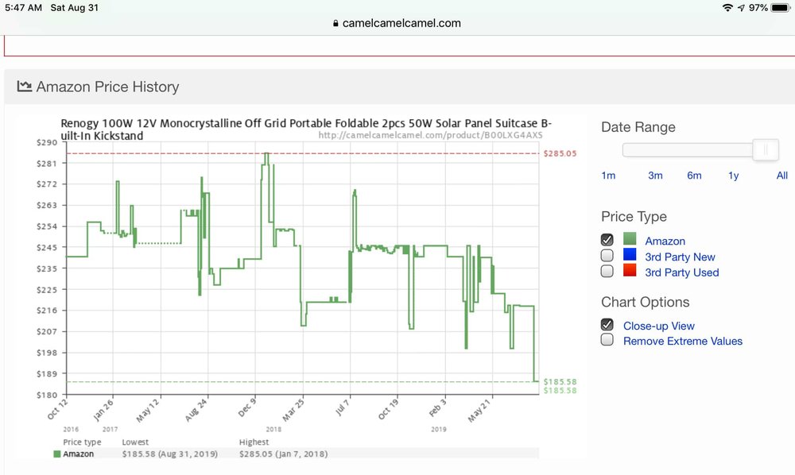This screenshot has width=795, height=475.
Task: Toggle the Amazon price type checkbox
Action: click(607, 240)
